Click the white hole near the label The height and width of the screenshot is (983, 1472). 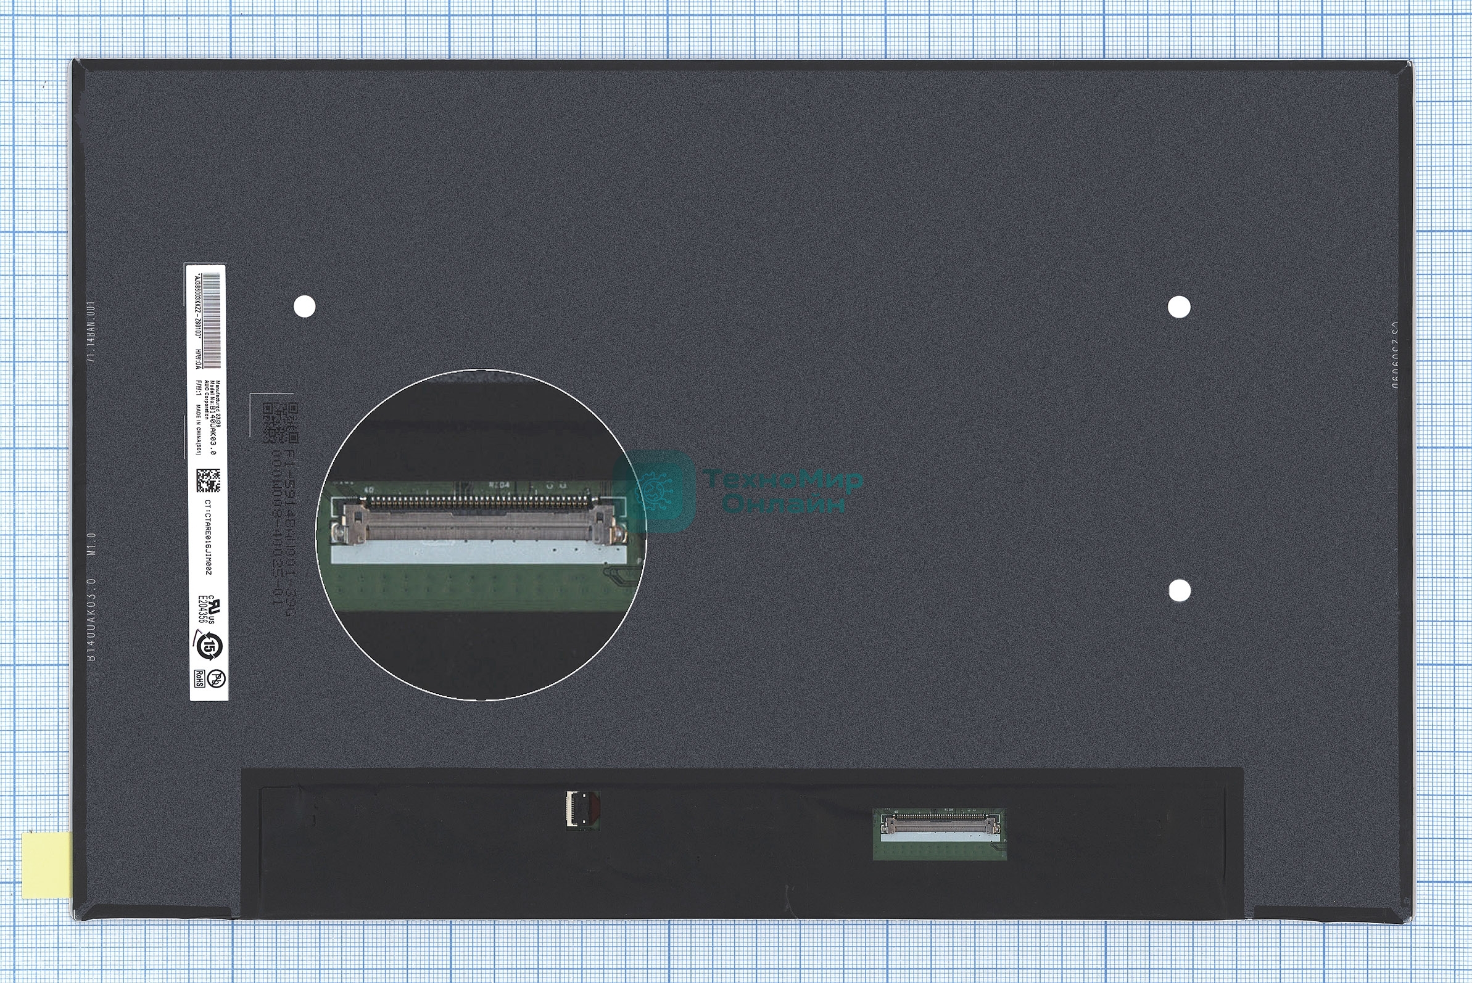click(x=305, y=306)
